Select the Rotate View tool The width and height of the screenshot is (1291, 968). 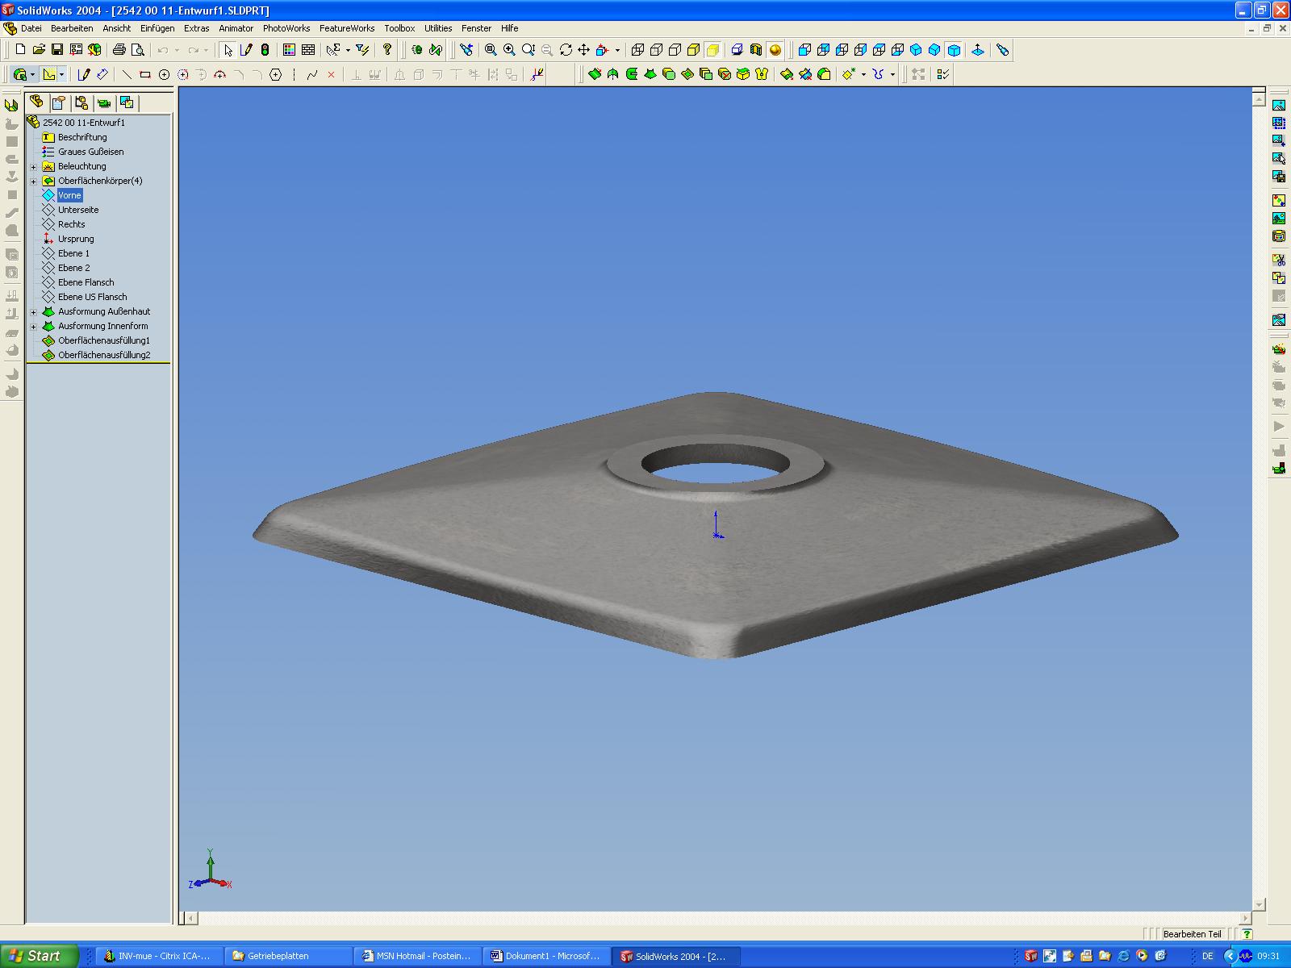tap(566, 50)
